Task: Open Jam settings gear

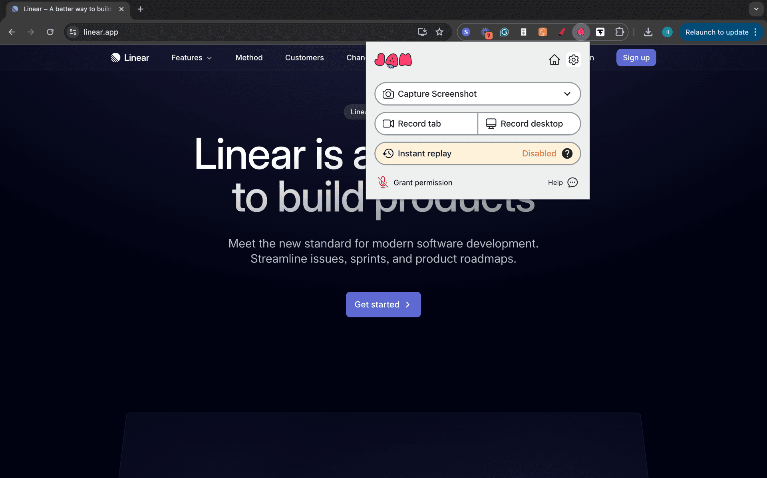Action: point(574,60)
